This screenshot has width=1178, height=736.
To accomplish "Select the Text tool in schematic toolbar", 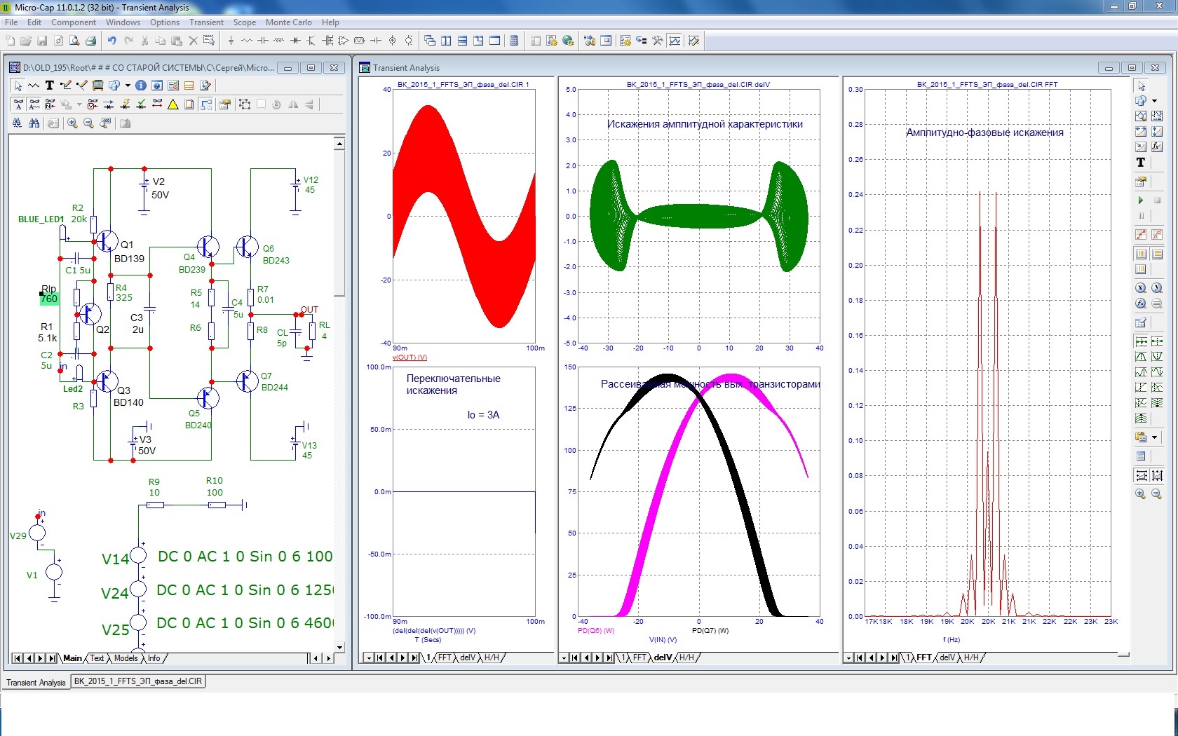I will [50, 86].
